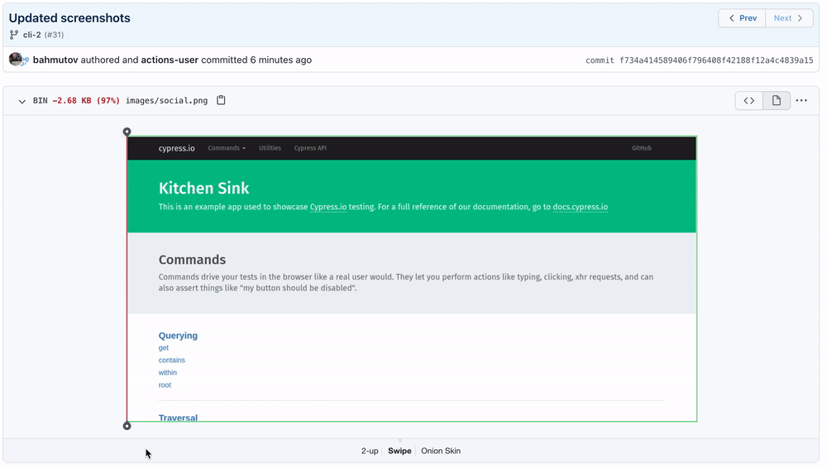Viewport: 827px width, 469px height.
Task: Copy the images/social.png file path
Action: click(221, 100)
